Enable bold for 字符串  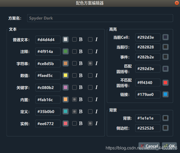click(x=74, y=63)
